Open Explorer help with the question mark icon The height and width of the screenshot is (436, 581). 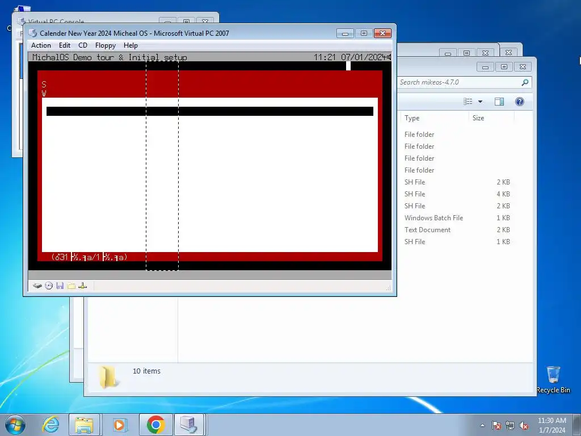click(520, 102)
